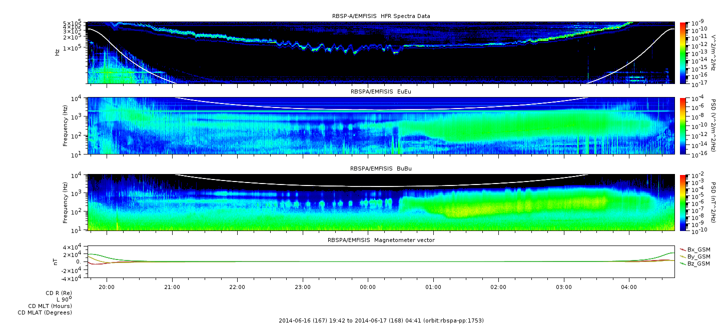
Task: Click the Magnetometer vector panel title
Action: tap(381, 240)
